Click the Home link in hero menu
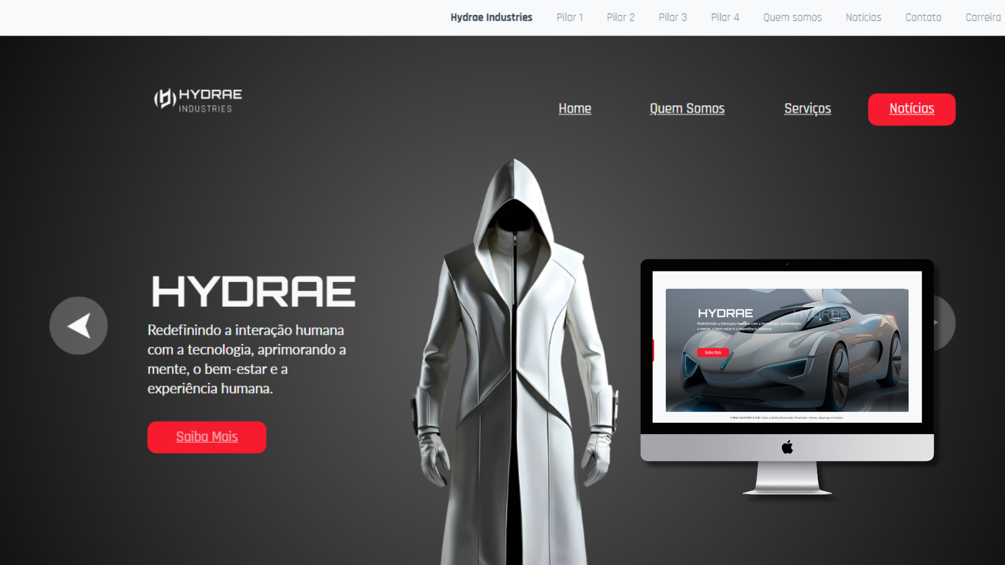This screenshot has width=1005, height=565. pos(575,108)
